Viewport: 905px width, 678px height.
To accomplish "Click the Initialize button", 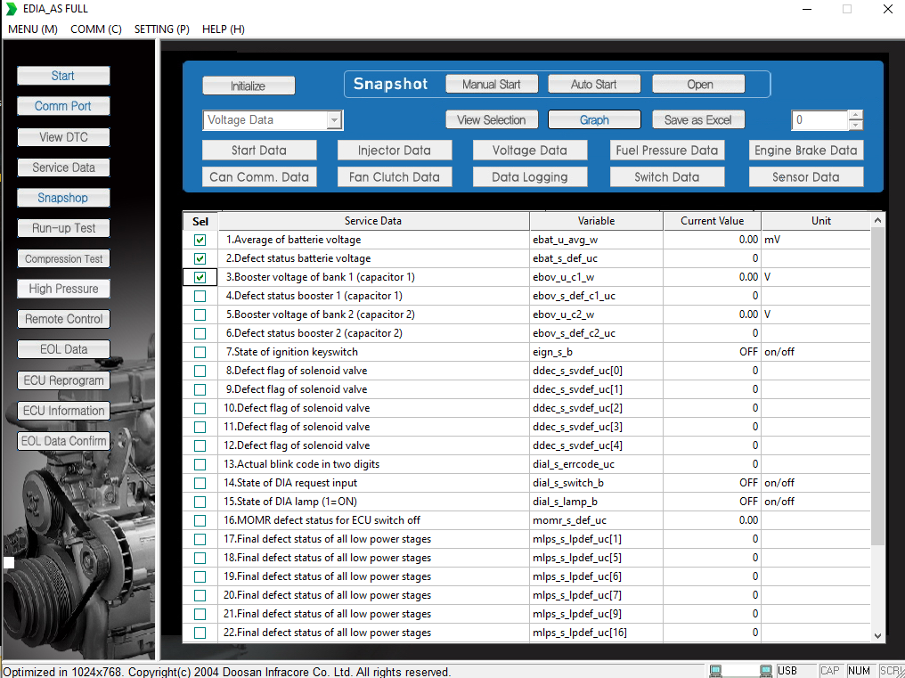I will click(249, 86).
